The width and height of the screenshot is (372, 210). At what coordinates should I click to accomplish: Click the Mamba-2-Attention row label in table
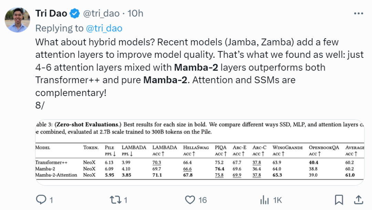[x=56, y=175]
